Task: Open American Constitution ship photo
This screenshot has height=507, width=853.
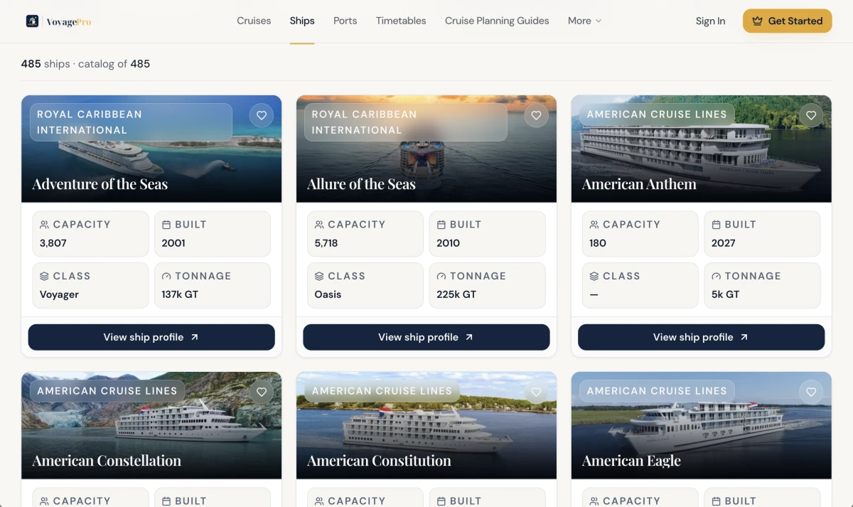Action: [426, 425]
